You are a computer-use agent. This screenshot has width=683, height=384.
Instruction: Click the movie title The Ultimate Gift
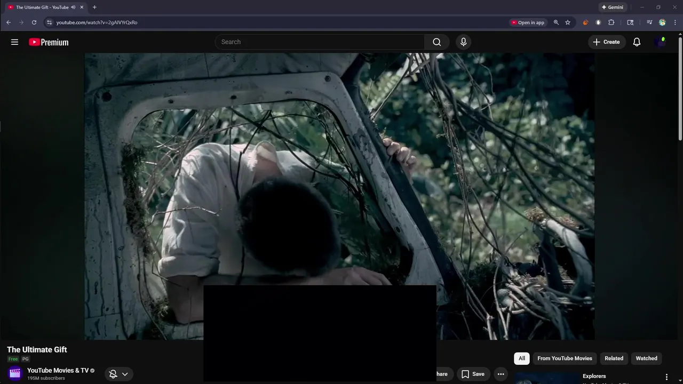[x=37, y=350]
